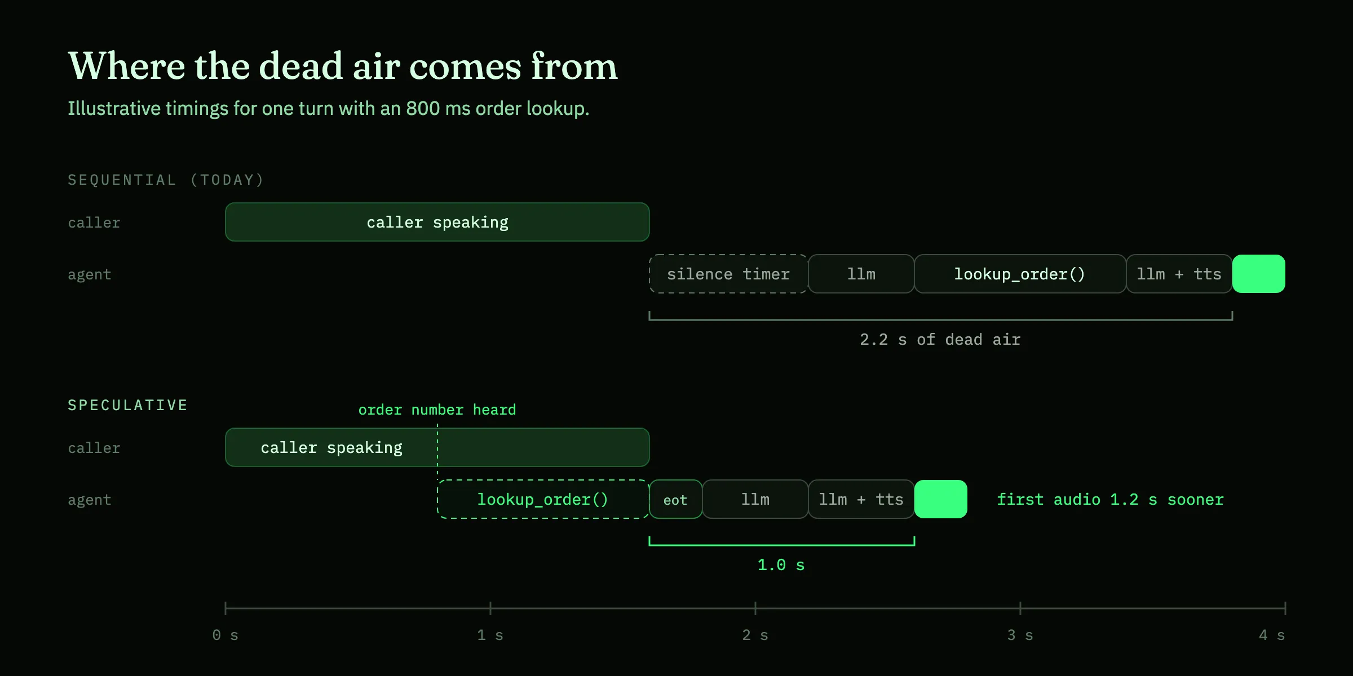The width and height of the screenshot is (1353, 676).
Task: Click the 'caller' row label under SEQUENTIAL
Action: tap(94, 223)
